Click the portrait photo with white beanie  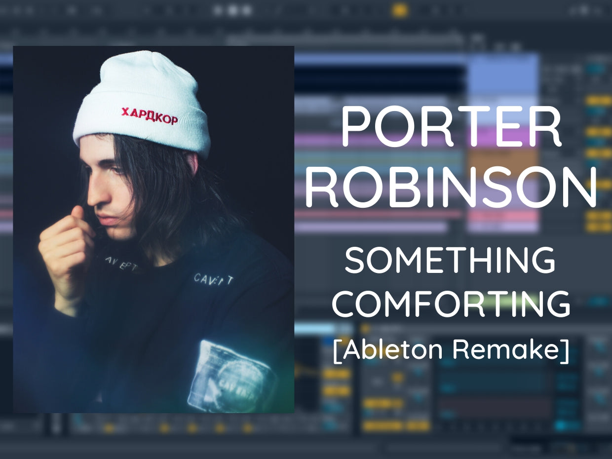tap(153, 229)
